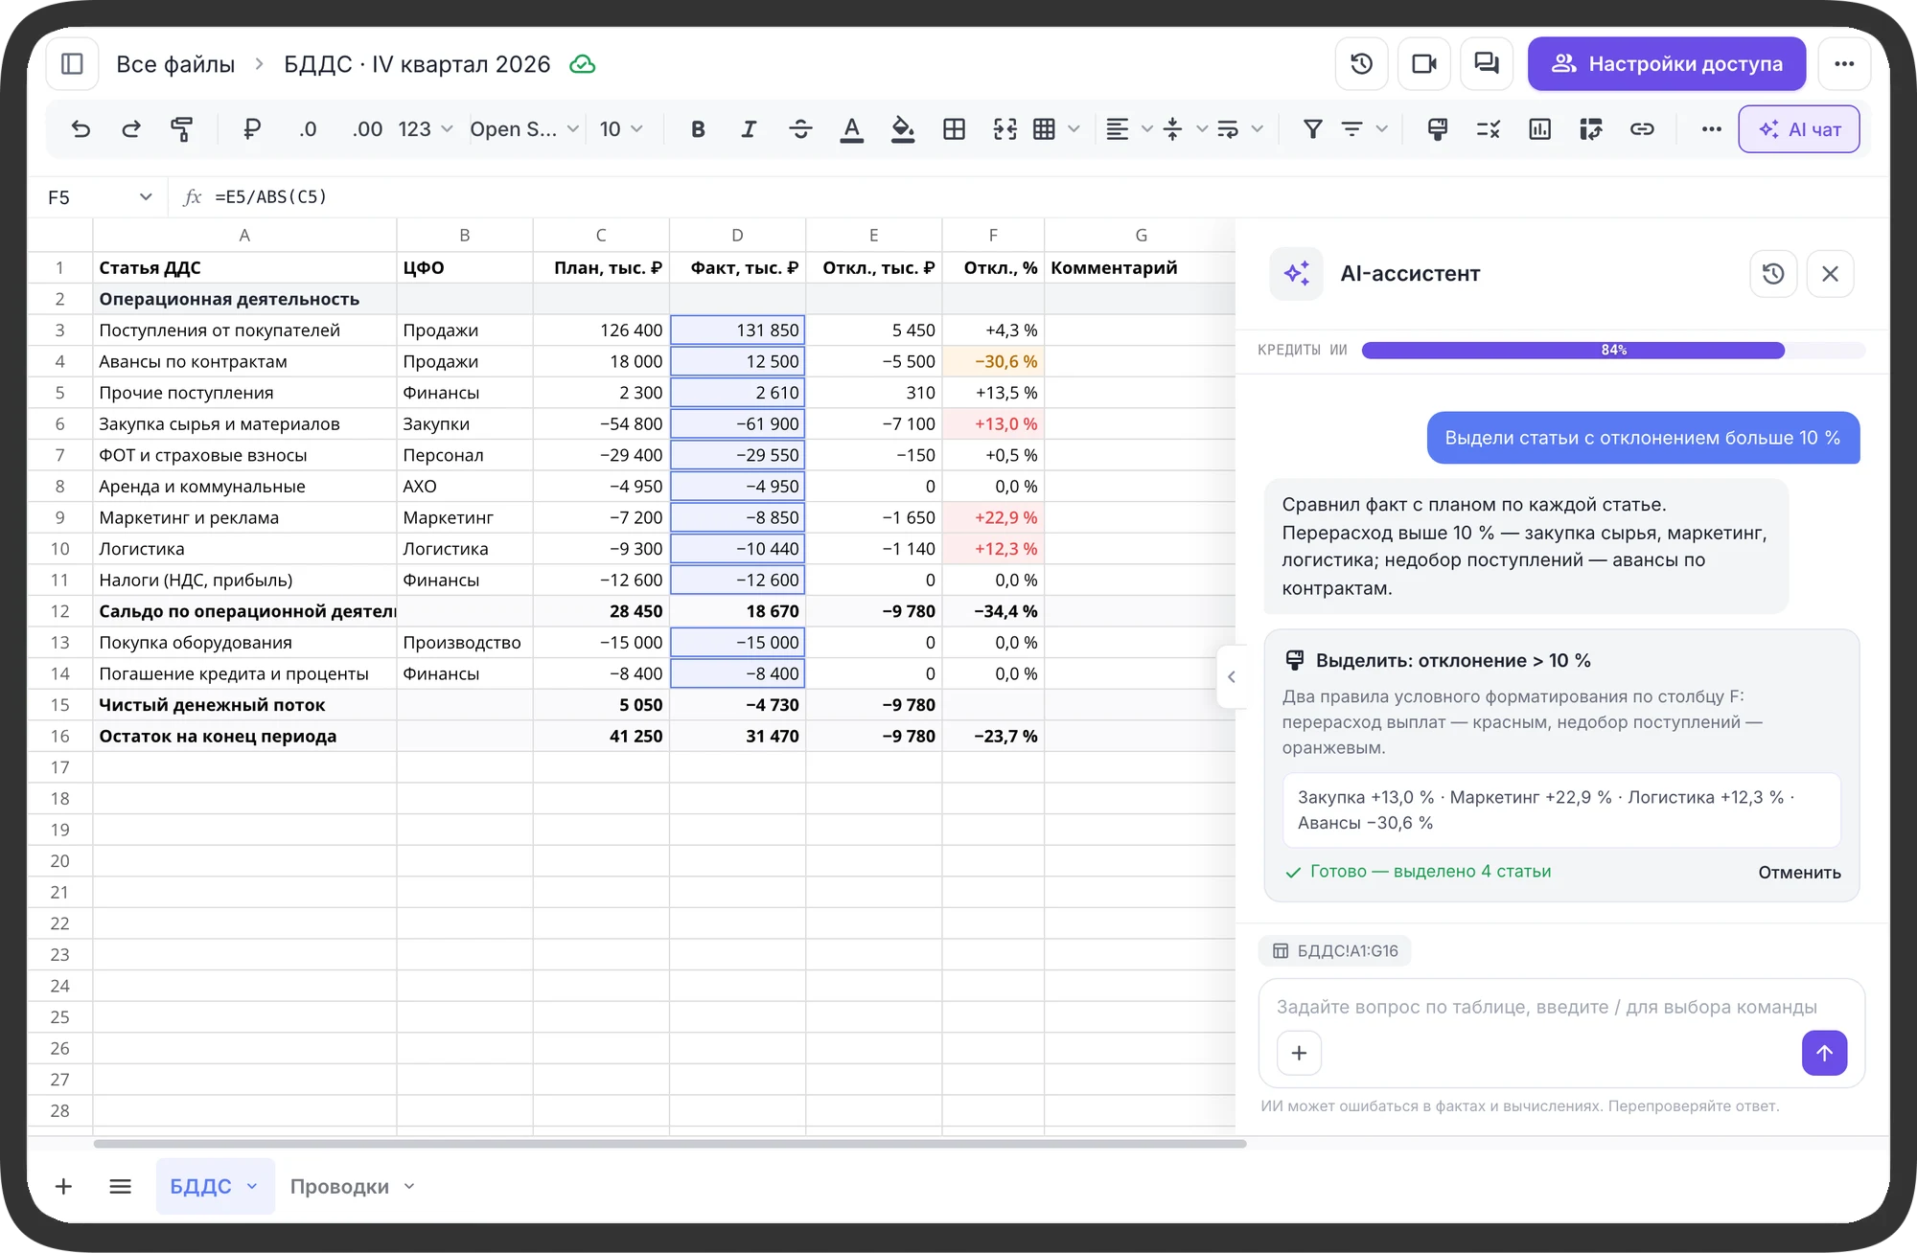Apply ruble currency format
The width and height of the screenshot is (1917, 1253).
pos(252,129)
